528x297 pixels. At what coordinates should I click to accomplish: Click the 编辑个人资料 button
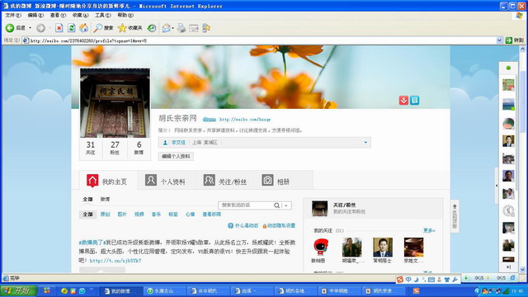(176, 156)
